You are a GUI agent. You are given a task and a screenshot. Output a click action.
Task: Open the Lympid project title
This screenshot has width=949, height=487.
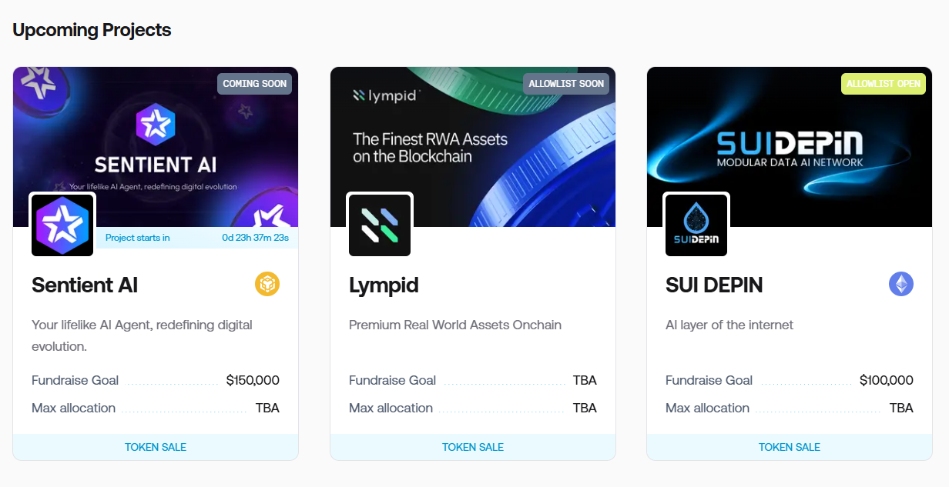pos(384,285)
